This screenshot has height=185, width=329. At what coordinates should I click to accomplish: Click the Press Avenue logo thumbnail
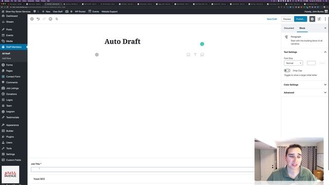pyautogui.click(x=10, y=174)
